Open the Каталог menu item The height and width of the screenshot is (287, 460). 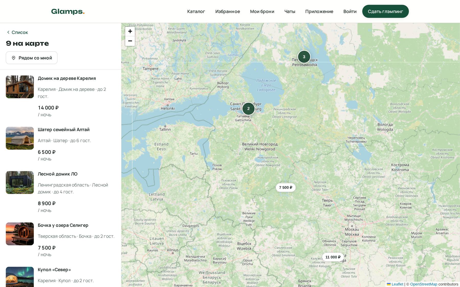(x=196, y=11)
